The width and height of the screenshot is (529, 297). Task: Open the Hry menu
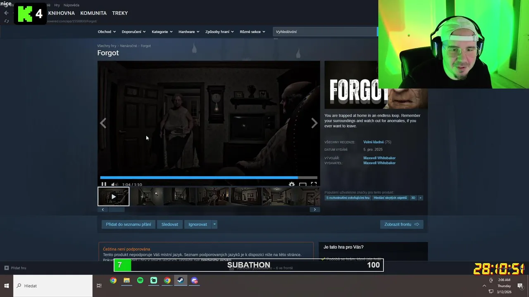[57, 5]
